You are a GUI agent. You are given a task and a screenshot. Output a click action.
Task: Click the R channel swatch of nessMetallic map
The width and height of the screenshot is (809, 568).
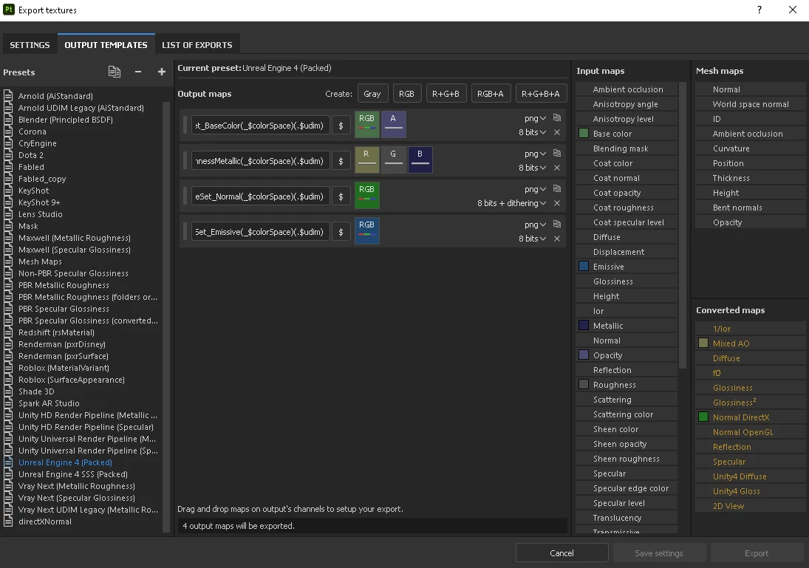(367, 160)
